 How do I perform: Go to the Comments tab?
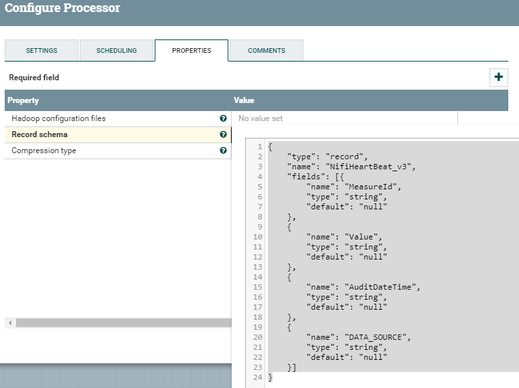point(267,51)
